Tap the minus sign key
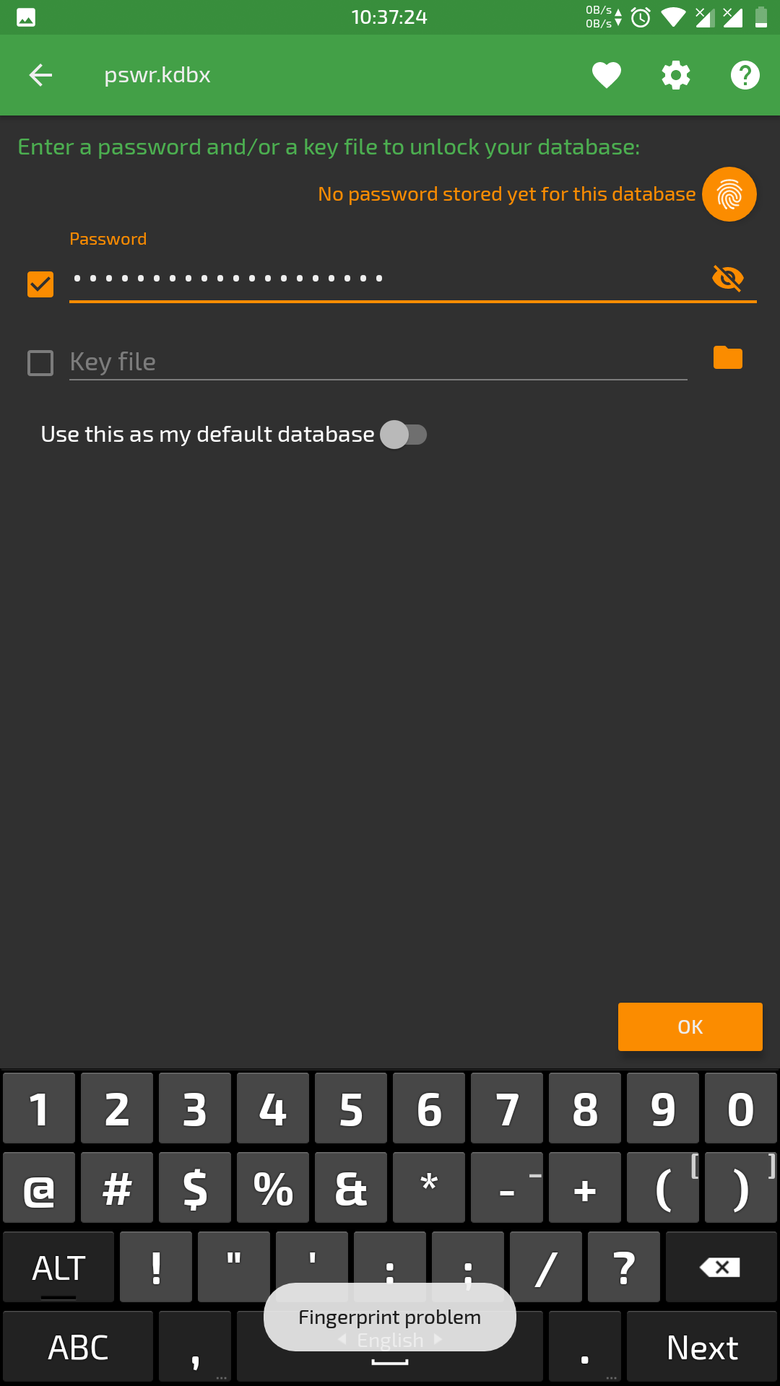The height and width of the screenshot is (1386, 780). point(507,1187)
